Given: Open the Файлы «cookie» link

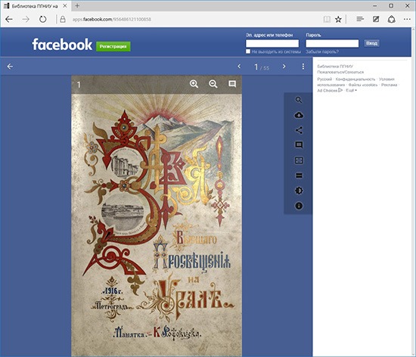Looking at the screenshot, I should point(363,85).
